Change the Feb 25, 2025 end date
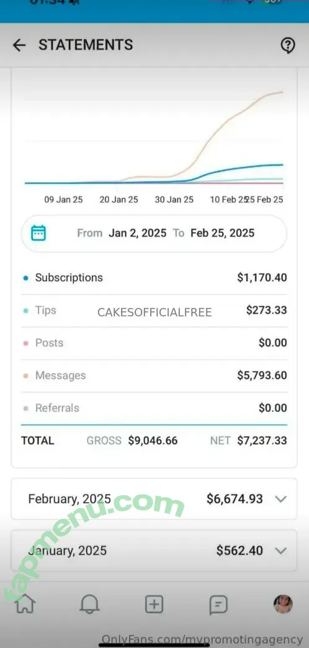 (x=222, y=233)
